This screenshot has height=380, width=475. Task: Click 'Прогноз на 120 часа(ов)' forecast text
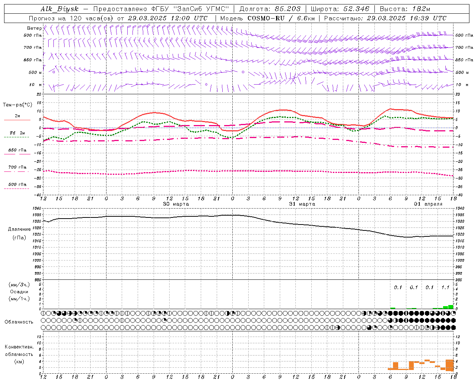[71, 18]
